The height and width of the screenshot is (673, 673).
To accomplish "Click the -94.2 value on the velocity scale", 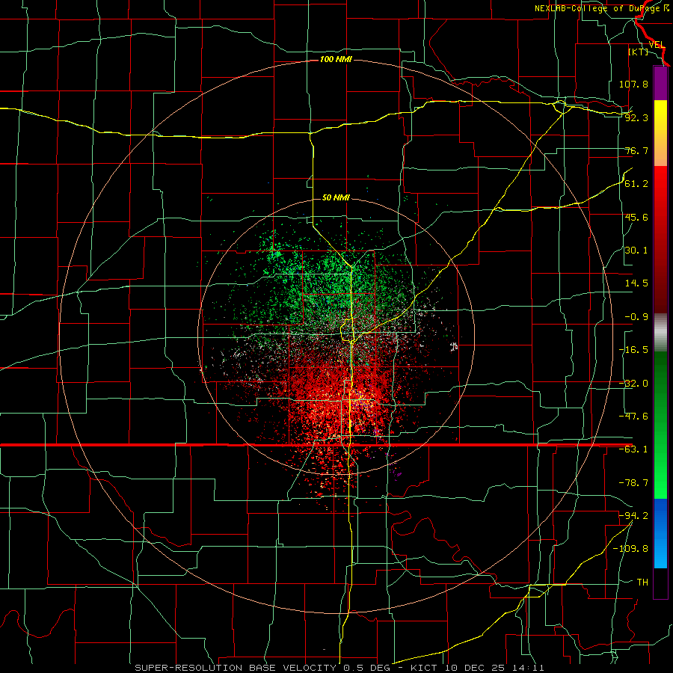I will [633, 515].
